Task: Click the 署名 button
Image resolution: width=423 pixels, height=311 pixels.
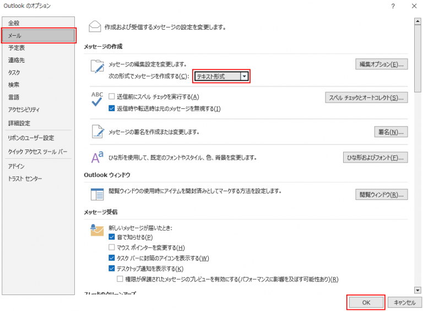Action: tap(391, 132)
